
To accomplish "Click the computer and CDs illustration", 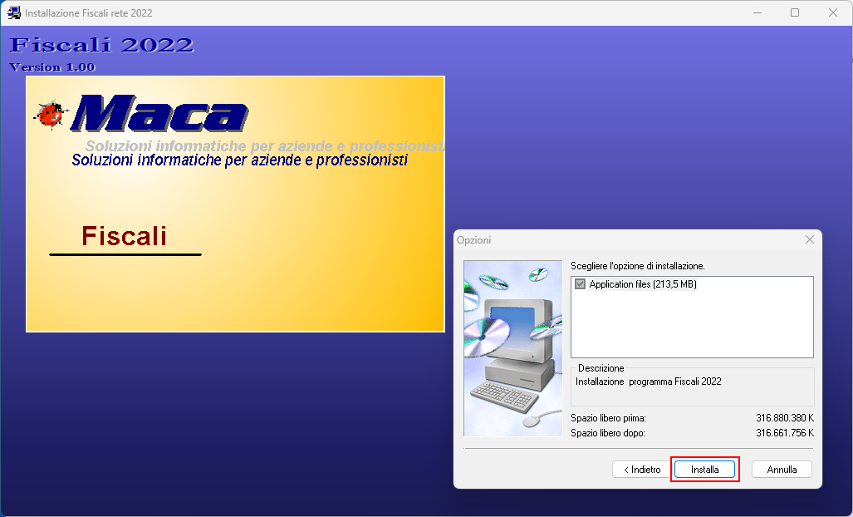I will click(x=512, y=348).
